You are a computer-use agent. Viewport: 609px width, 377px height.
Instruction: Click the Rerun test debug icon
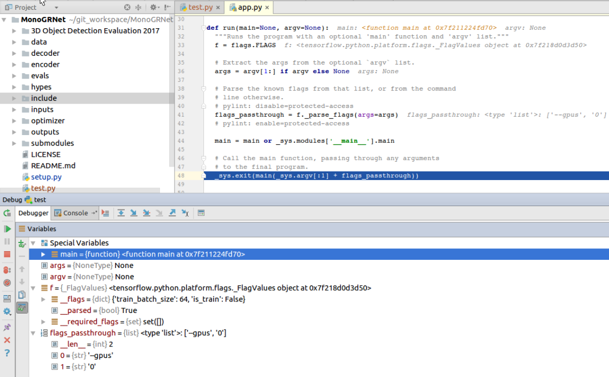tap(7, 213)
